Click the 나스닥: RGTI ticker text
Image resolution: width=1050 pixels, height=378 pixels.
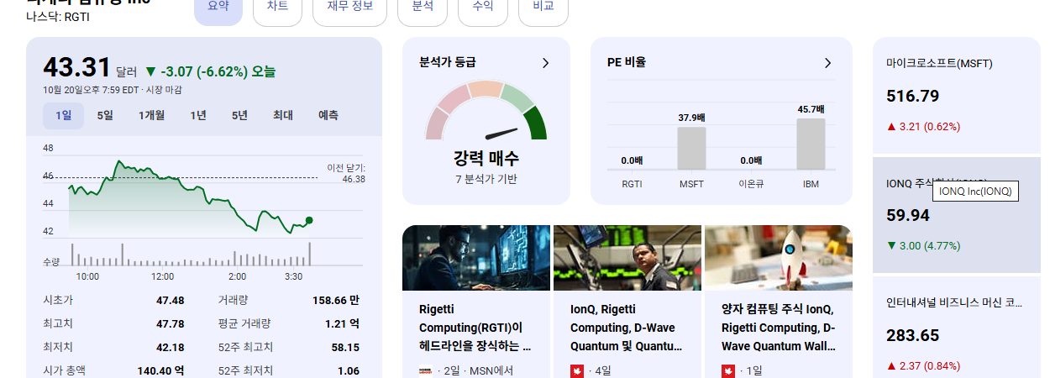58,16
